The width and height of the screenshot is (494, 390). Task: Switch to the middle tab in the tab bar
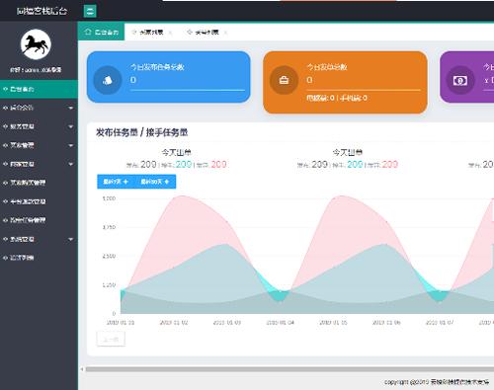click(x=148, y=32)
